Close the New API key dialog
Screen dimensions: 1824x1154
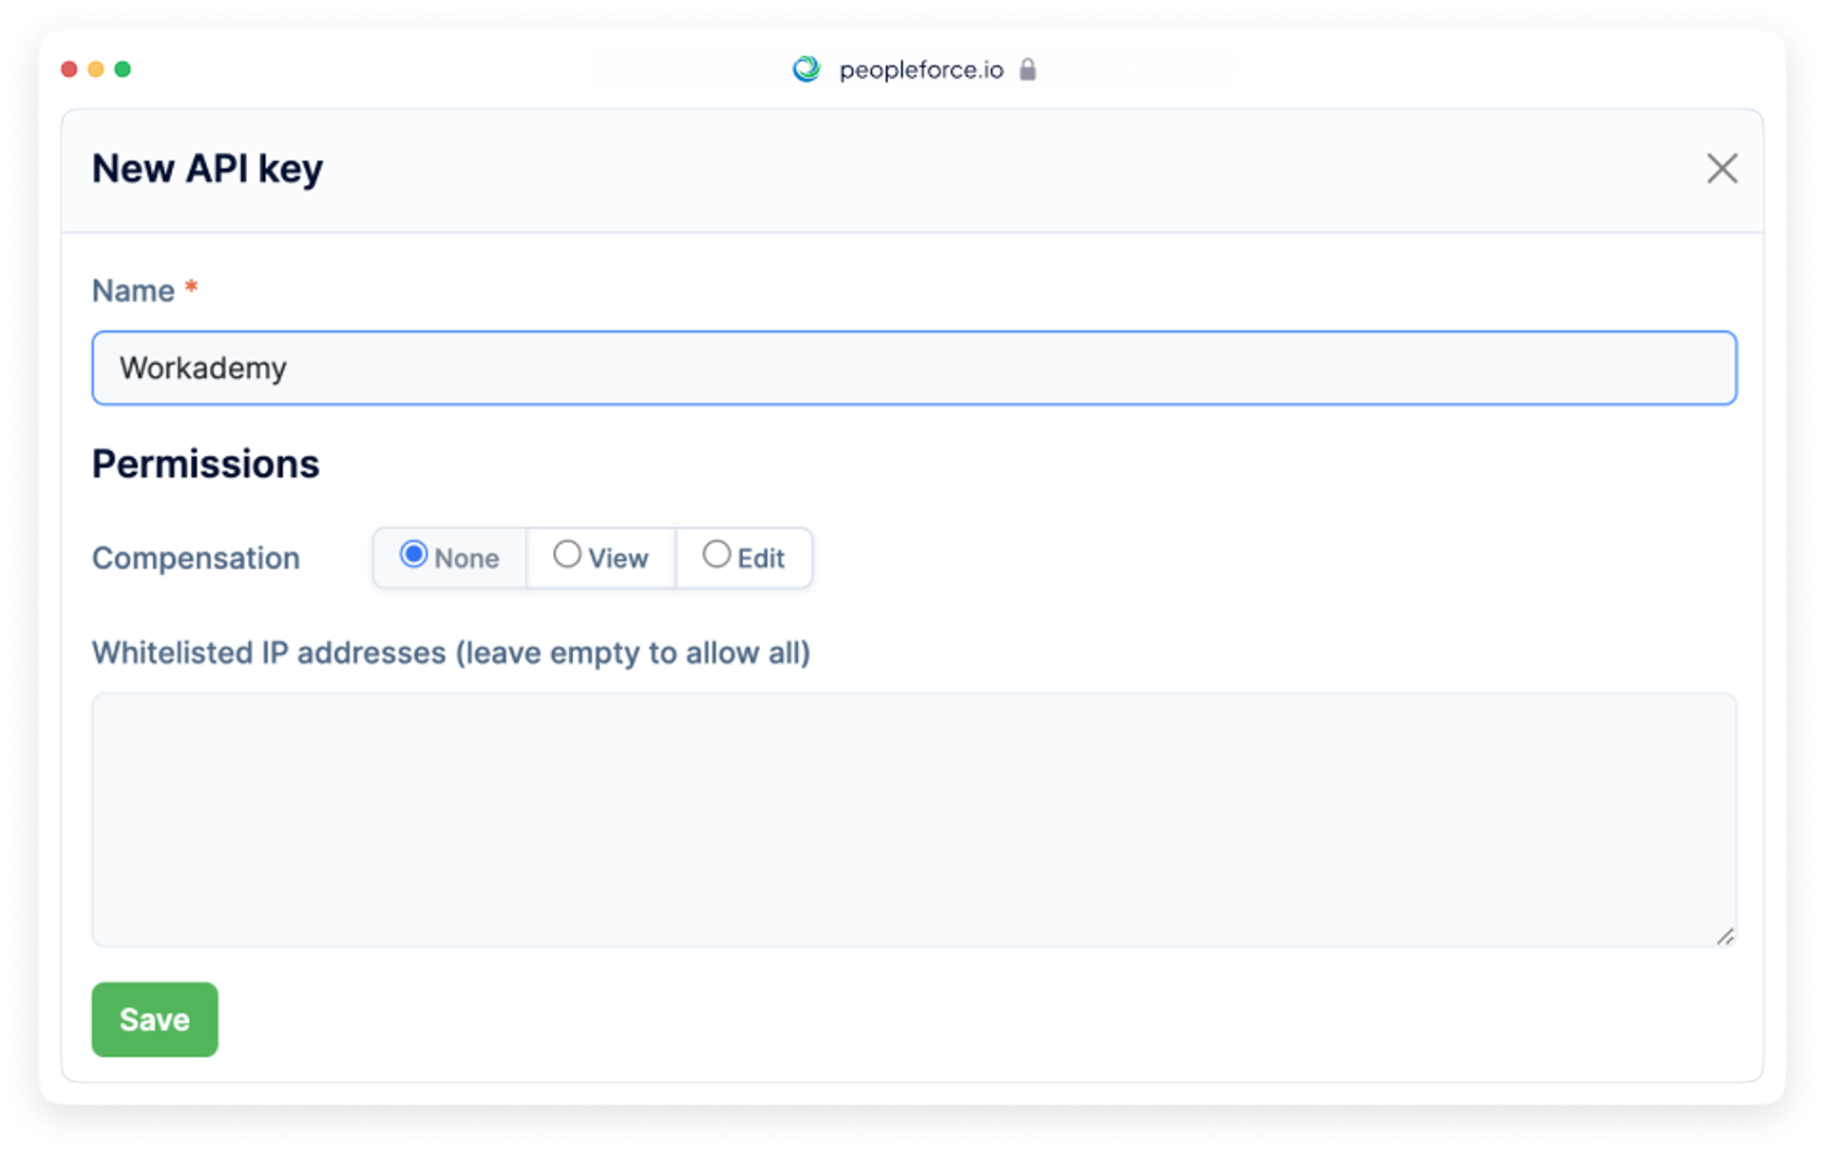click(x=1720, y=169)
